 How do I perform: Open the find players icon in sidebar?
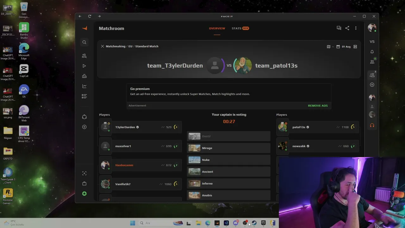click(84, 56)
